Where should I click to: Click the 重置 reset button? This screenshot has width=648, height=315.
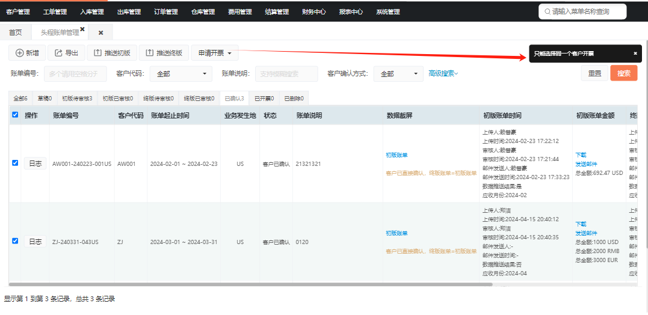[594, 73]
